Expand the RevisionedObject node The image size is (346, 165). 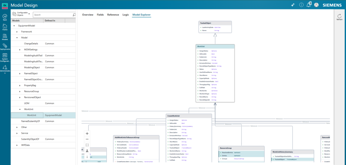coord(20,97)
